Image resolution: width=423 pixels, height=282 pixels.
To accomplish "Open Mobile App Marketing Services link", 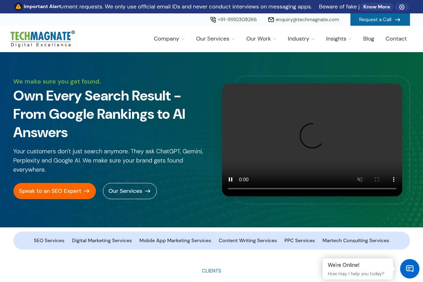I will 175,240.
